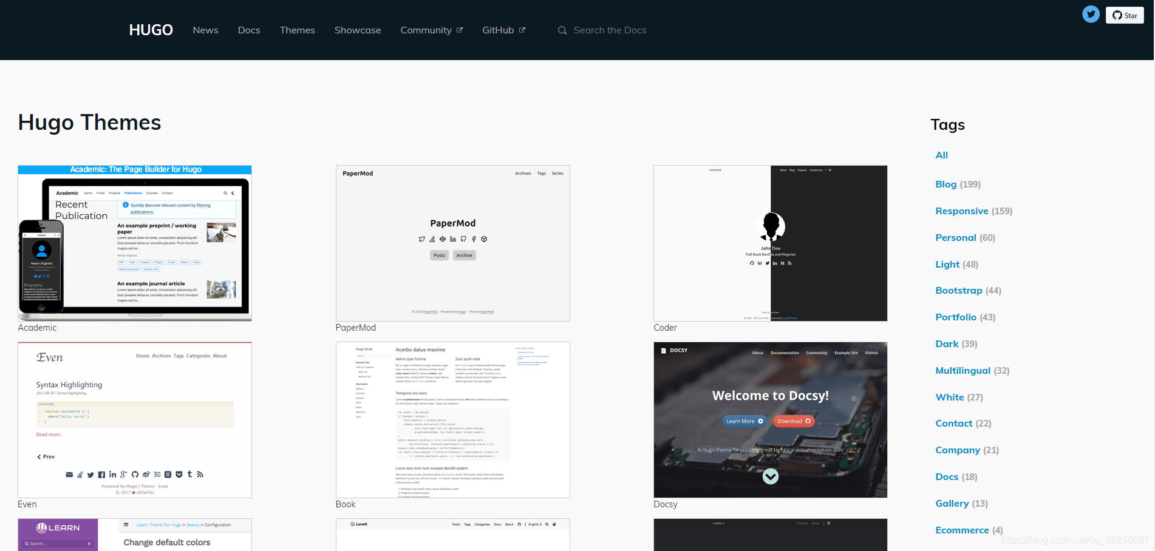Filter themes by Docs tag
The image size is (1155, 551).
tap(947, 477)
